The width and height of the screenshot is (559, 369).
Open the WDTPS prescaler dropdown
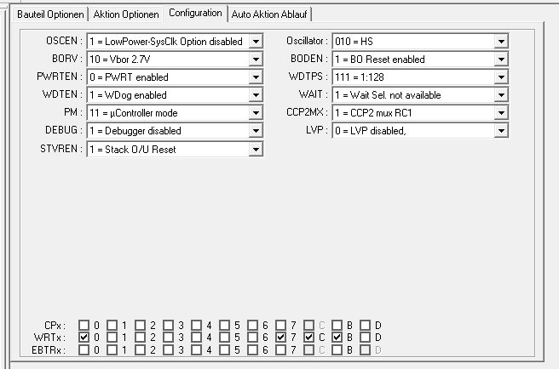tap(501, 77)
